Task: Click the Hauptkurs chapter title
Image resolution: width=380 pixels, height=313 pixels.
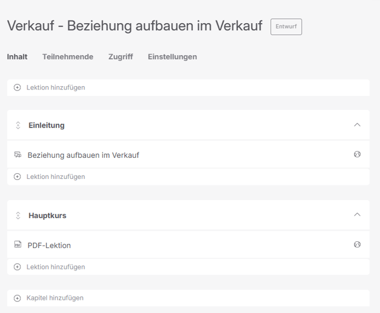Action: (x=47, y=215)
